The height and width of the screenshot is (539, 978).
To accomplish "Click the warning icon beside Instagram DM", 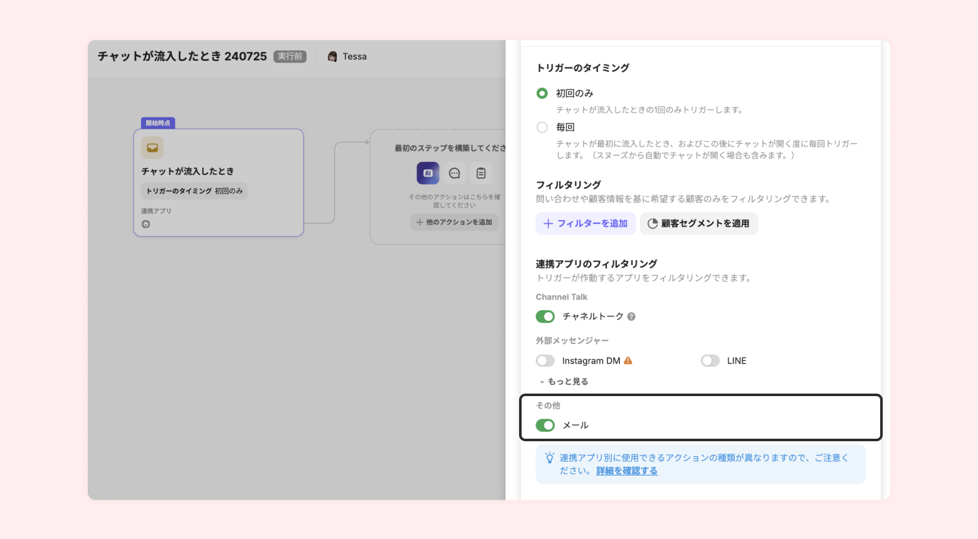I will [628, 361].
